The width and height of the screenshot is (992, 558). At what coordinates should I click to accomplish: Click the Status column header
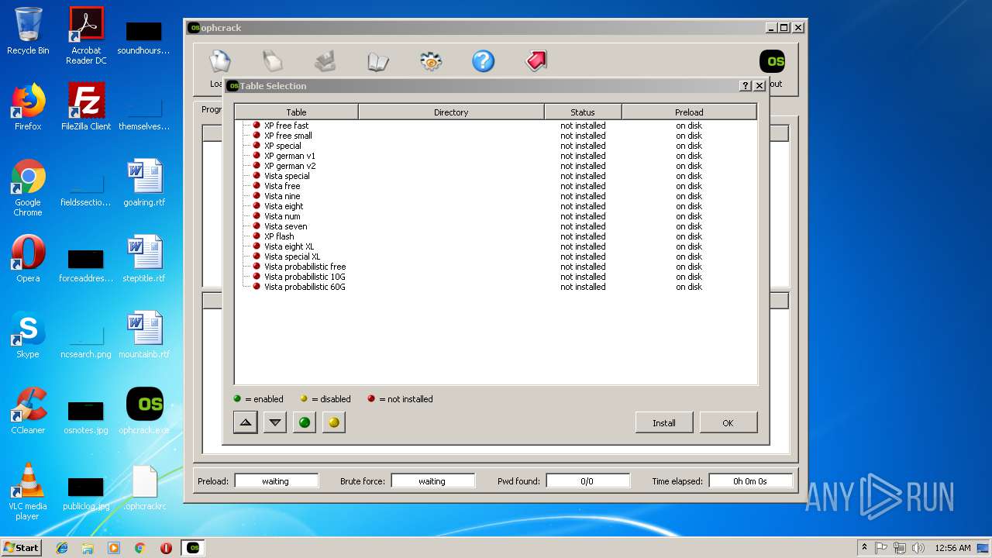(583, 112)
